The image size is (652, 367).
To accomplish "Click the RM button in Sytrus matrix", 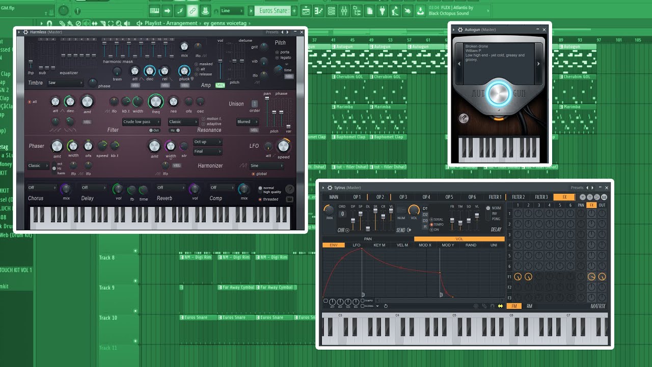I will click(529, 306).
